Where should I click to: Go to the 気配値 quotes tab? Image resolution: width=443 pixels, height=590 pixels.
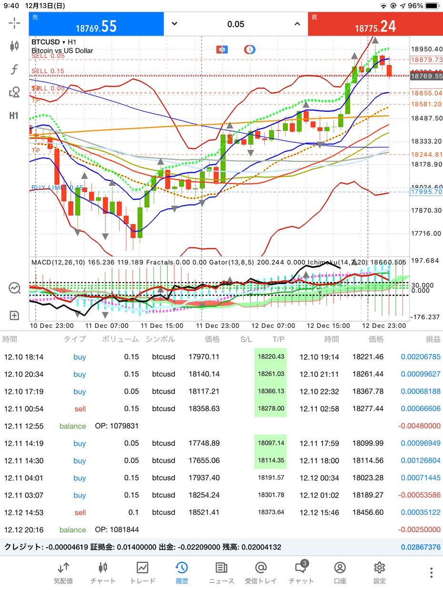click(x=63, y=572)
